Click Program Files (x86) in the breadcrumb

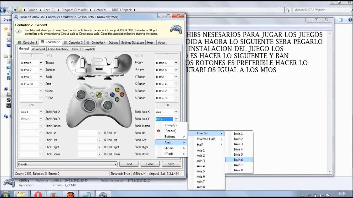[x=74, y=10]
